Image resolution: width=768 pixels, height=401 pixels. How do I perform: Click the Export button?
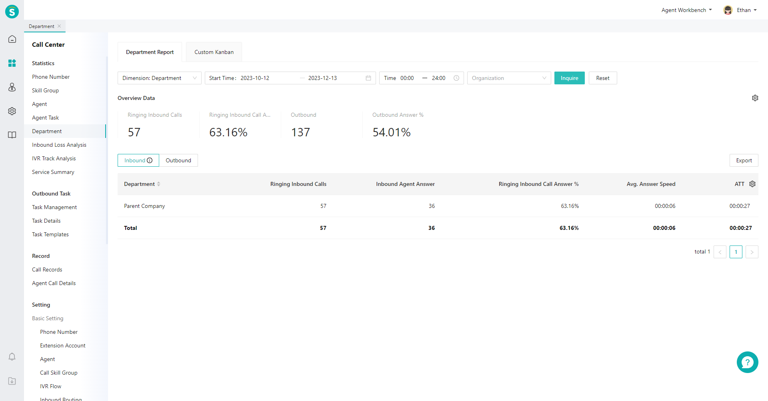pos(744,160)
